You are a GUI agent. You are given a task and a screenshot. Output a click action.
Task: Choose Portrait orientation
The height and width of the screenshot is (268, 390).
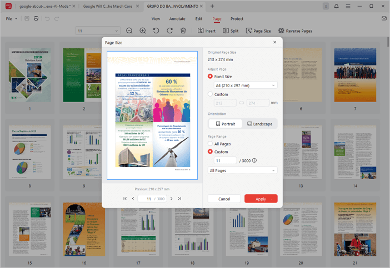[x=226, y=124]
